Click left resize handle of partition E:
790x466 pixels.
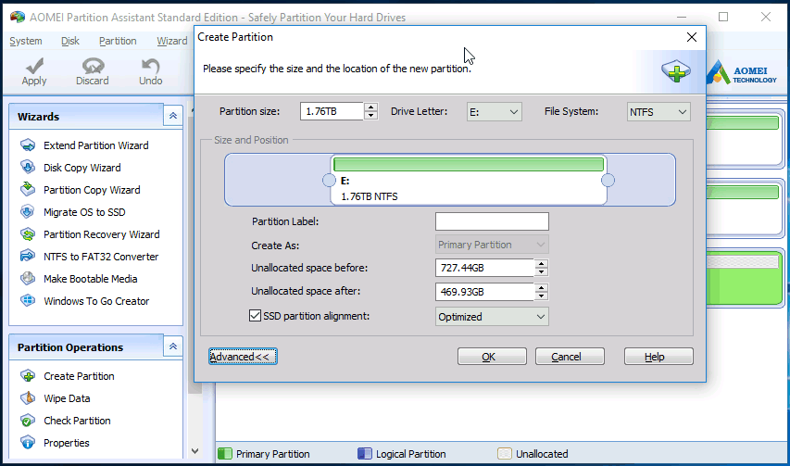pos(329,181)
